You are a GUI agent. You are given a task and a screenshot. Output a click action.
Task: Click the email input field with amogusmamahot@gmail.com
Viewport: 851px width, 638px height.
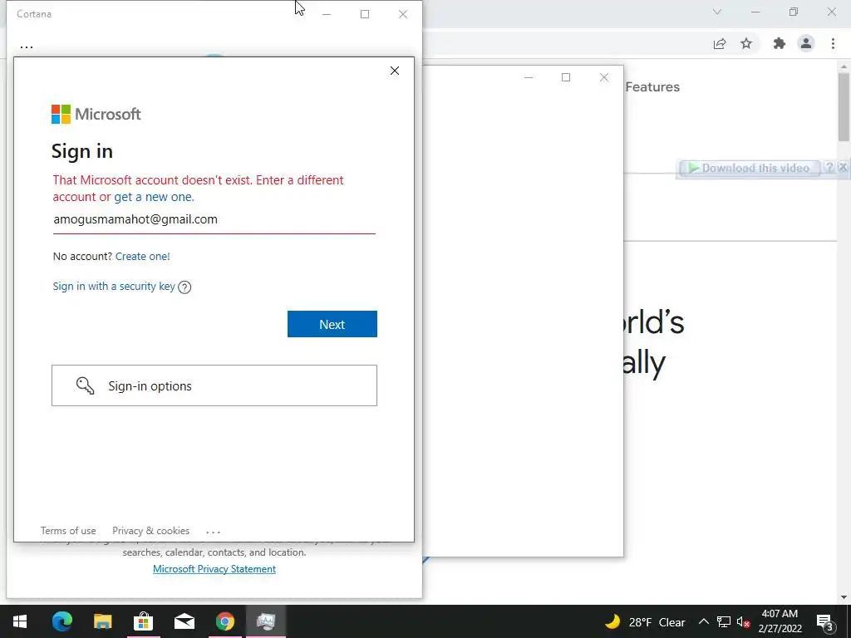(x=214, y=219)
